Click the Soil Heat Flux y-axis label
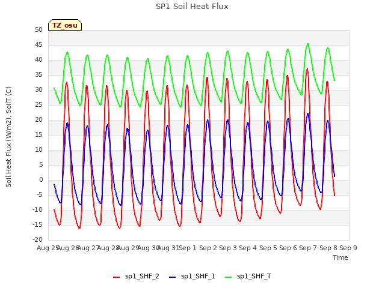This screenshot has width=385, height=288. point(8,137)
